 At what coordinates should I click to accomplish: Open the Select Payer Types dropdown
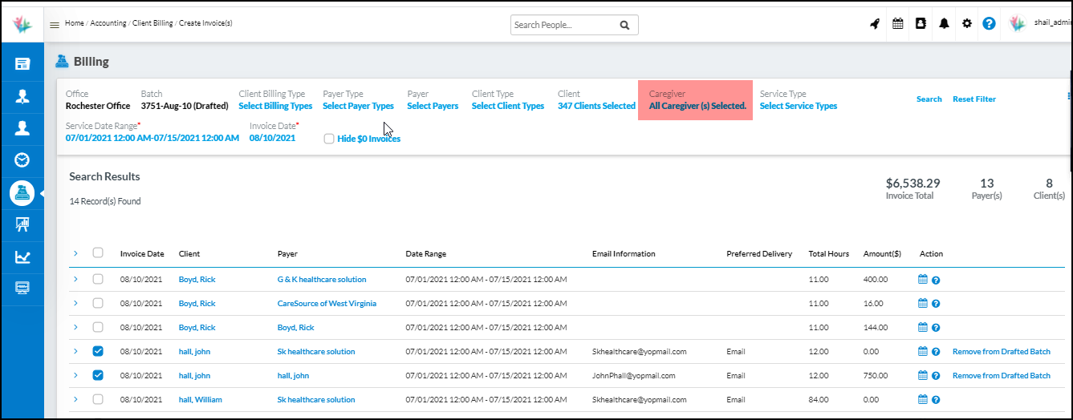pyautogui.click(x=358, y=106)
